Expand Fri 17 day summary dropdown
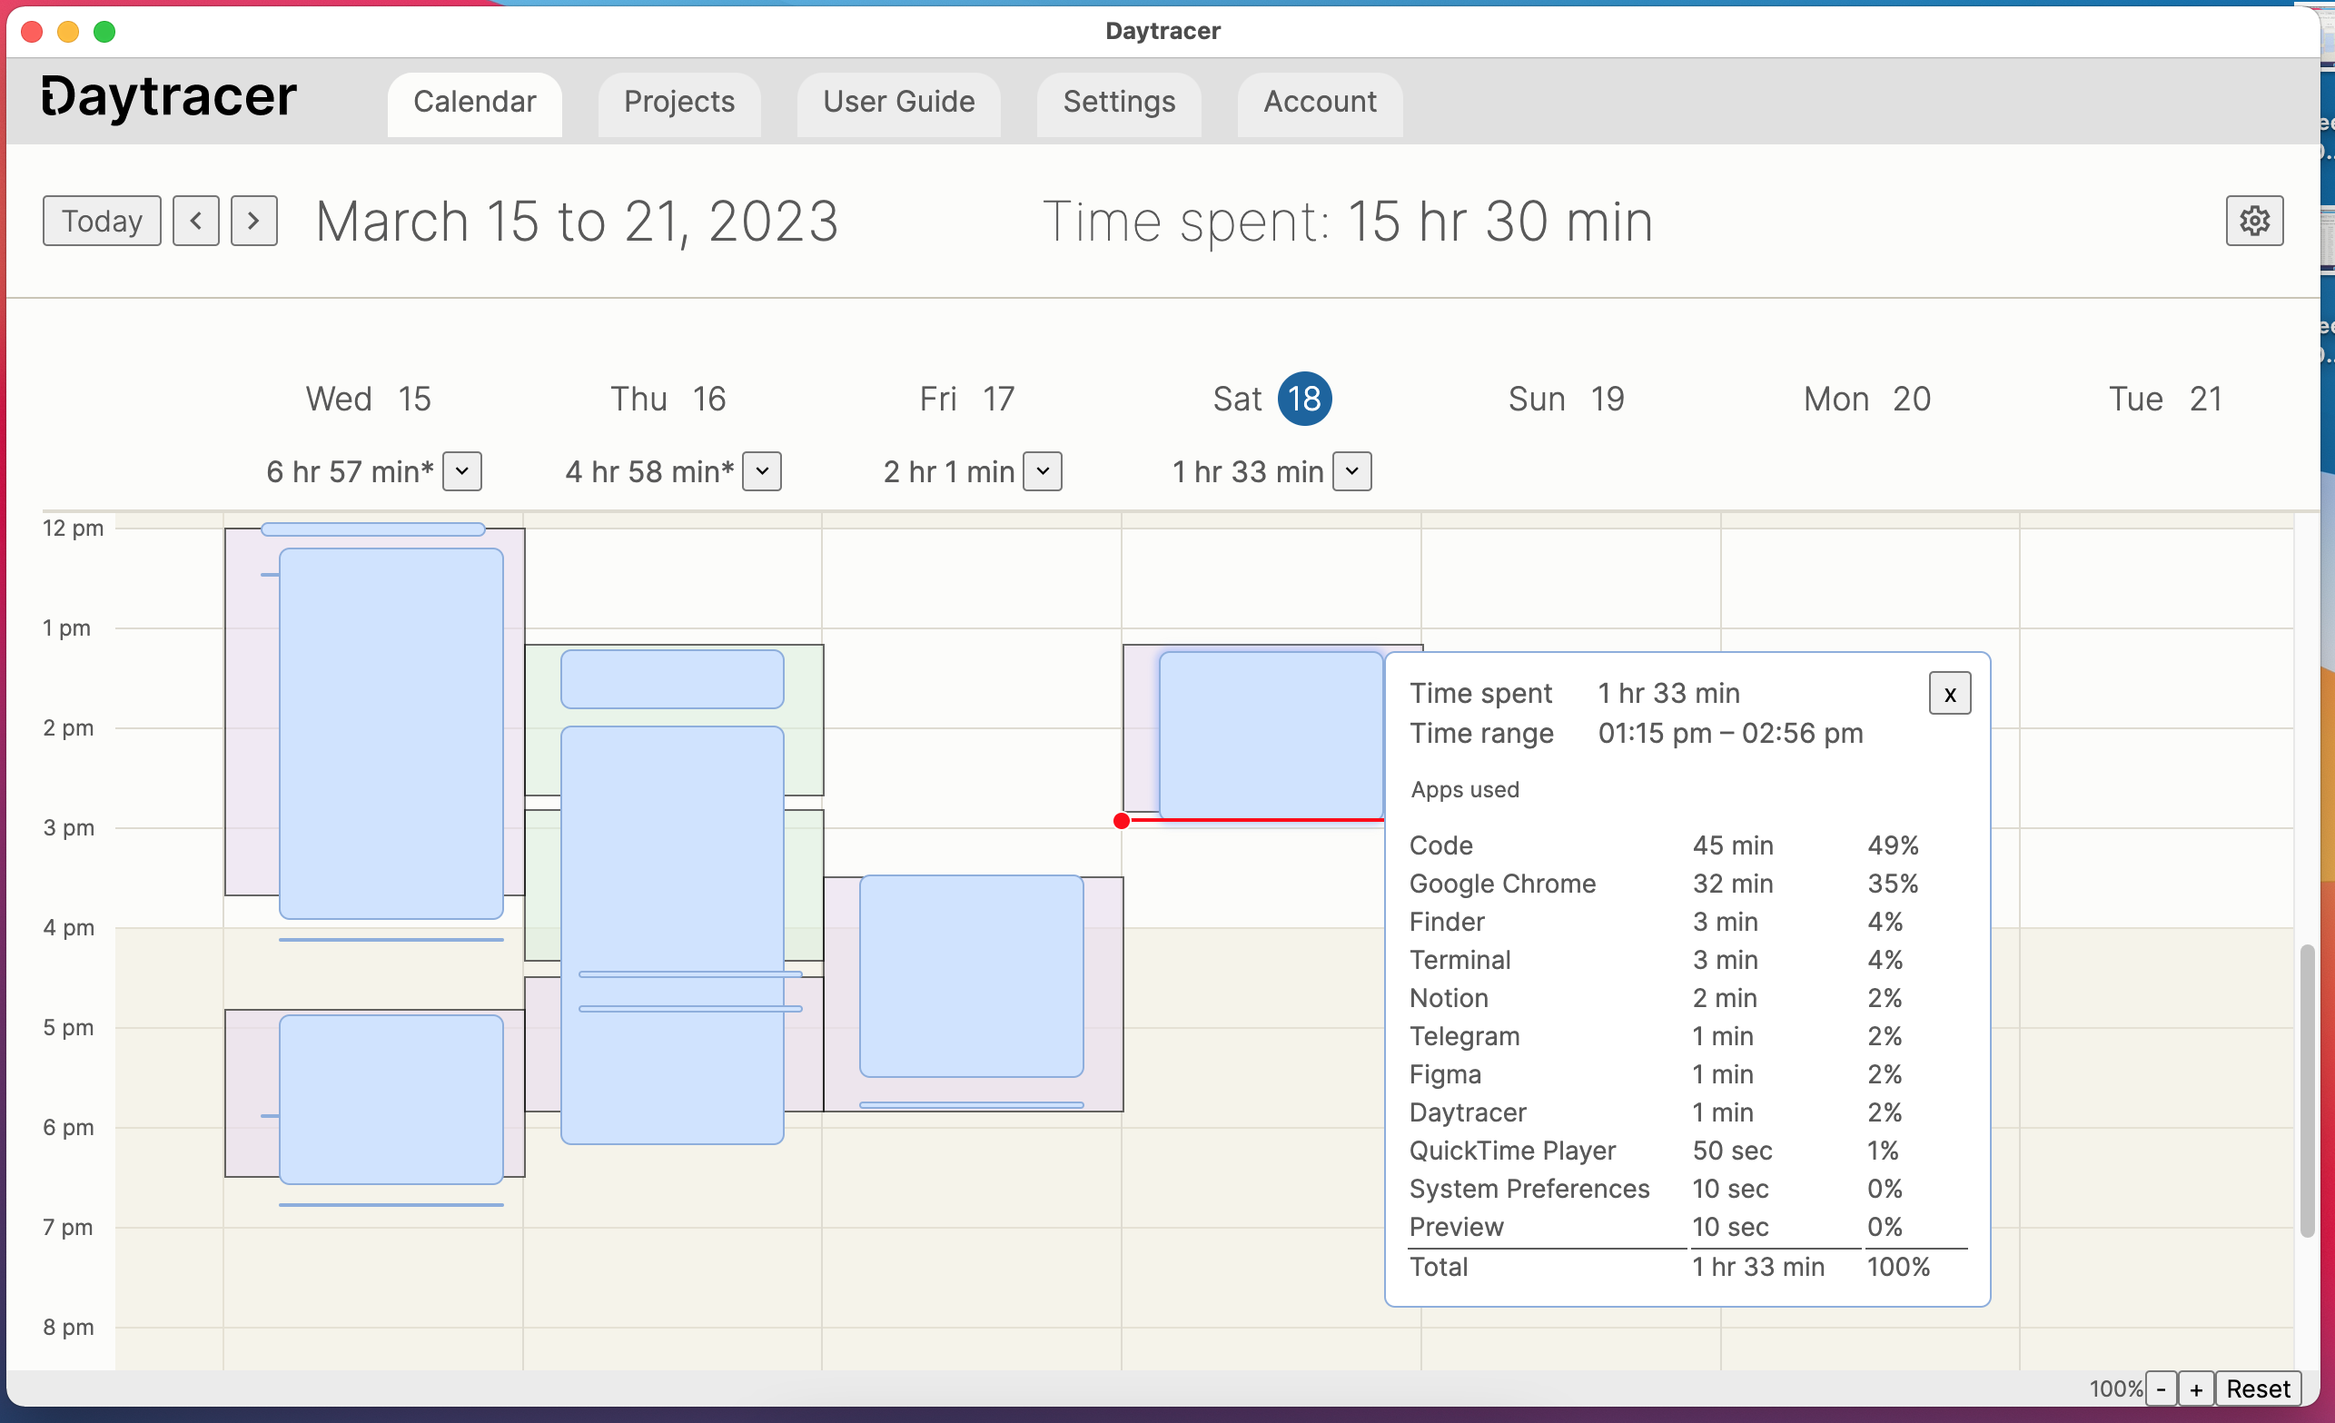 click(1043, 471)
